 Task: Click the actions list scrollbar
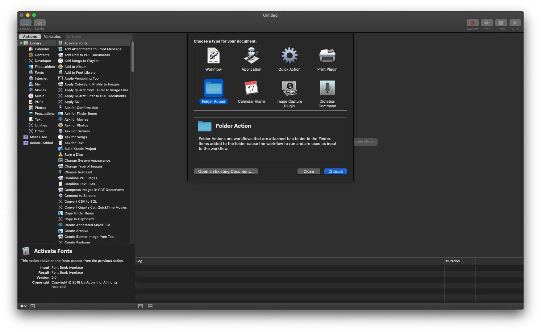pos(133,56)
